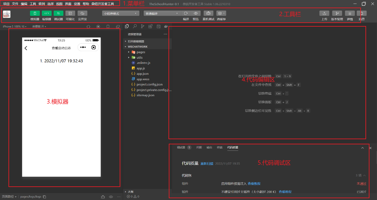Click the 编译 compile icon
Screen dimensions: 377x200
coord(185,13)
